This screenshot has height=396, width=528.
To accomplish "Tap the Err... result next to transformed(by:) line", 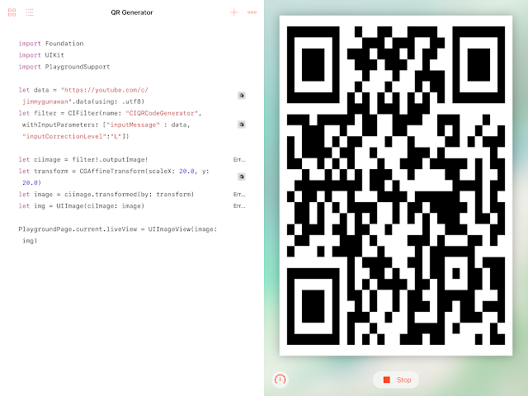I will coord(239,195).
